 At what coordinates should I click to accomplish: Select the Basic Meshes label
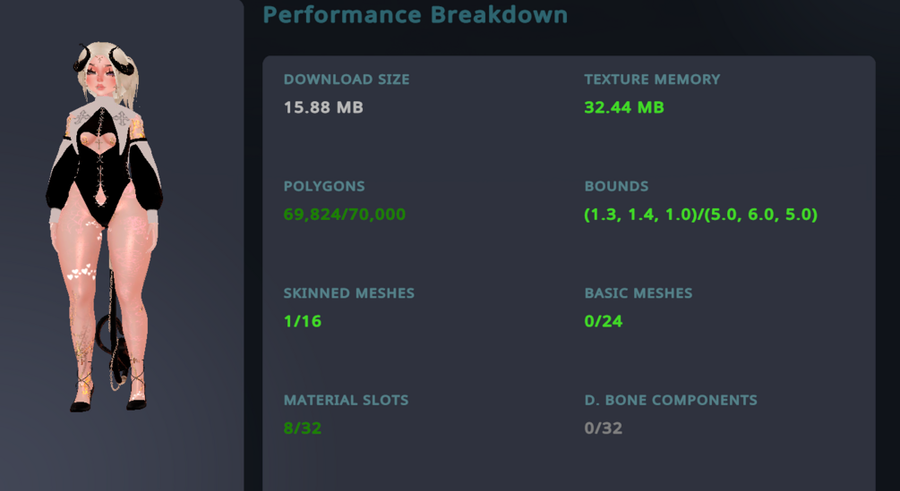point(639,293)
